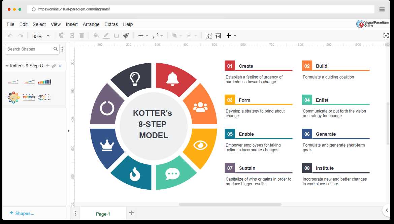Click the sidebar collapse splitter handle

[x=68, y=131]
